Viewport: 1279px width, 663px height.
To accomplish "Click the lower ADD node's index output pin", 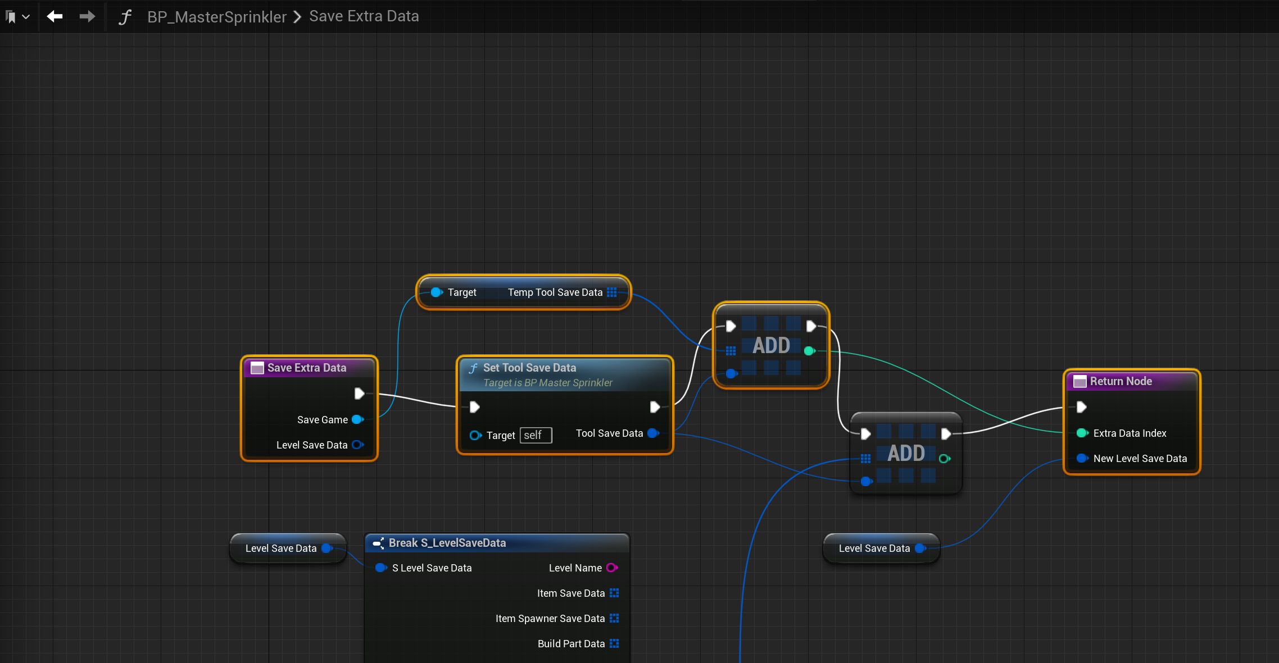I will coord(944,459).
